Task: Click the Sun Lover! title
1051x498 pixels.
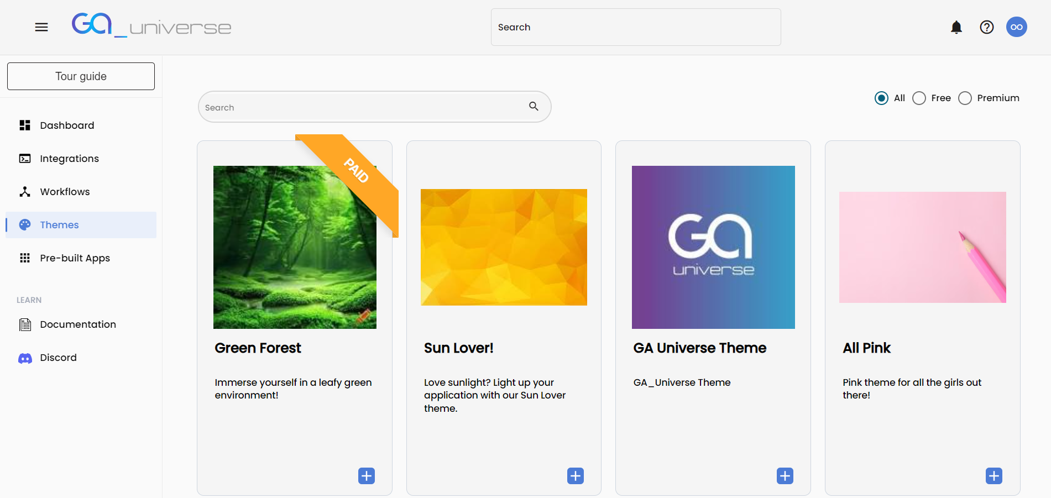Action: 459,348
